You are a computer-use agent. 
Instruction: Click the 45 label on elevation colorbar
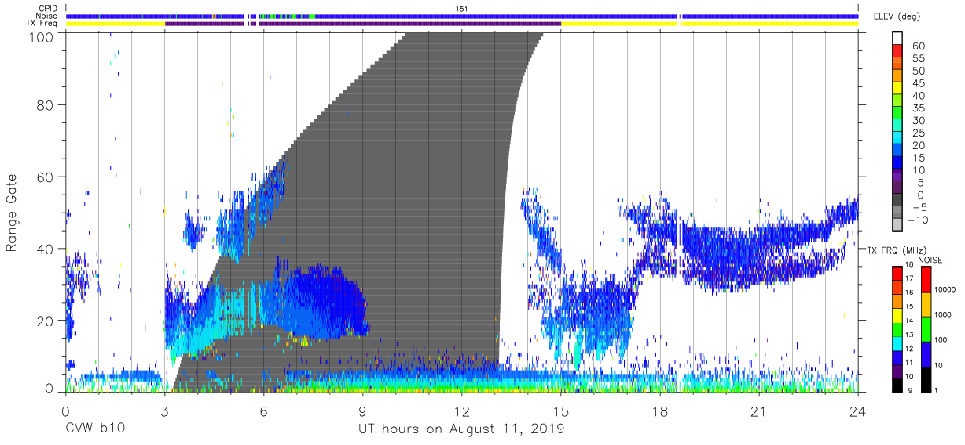click(918, 83)
